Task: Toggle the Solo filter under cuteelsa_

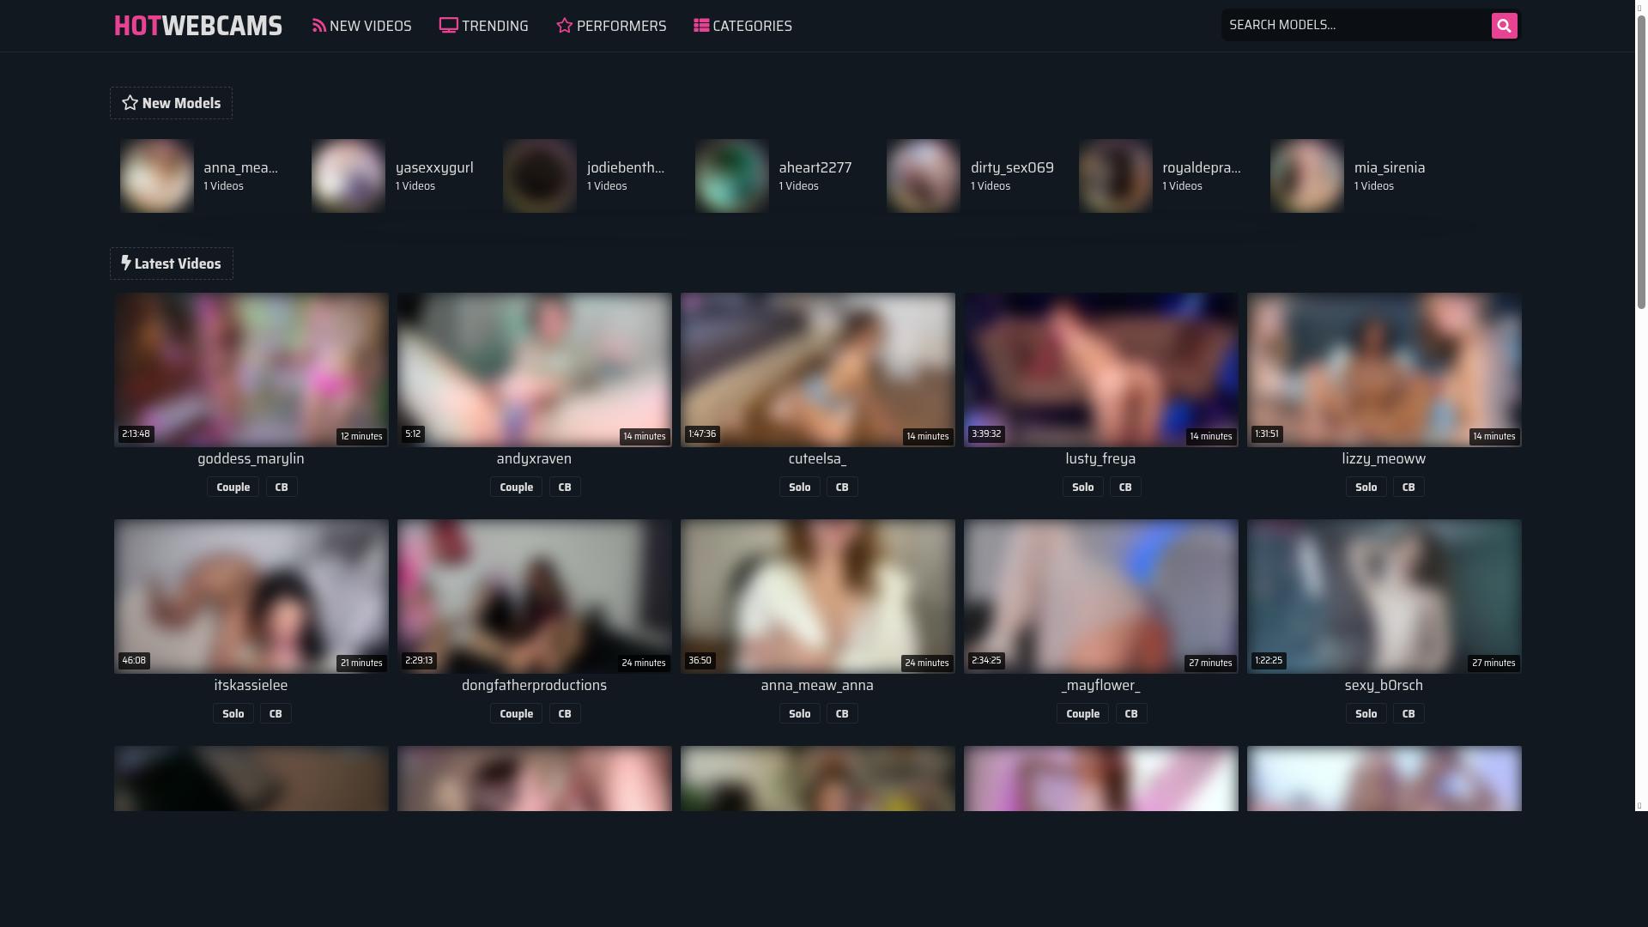Action: [798, 487]
